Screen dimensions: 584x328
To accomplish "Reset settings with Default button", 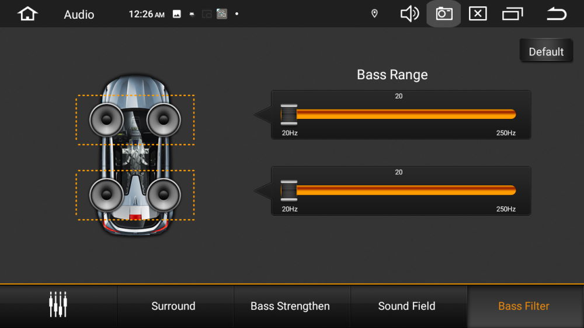I will [x=546, y=51].
